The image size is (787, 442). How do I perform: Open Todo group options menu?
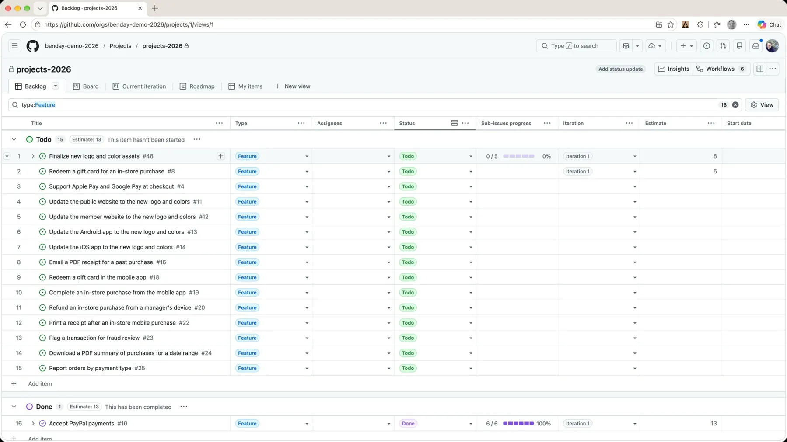(x=197, y=139)
